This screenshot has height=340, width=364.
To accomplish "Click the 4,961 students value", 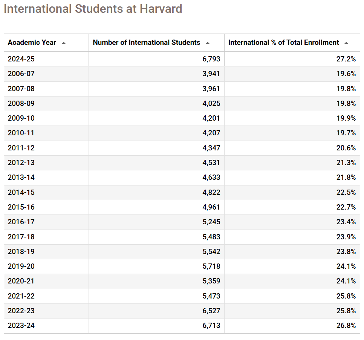I will point(211,207).
